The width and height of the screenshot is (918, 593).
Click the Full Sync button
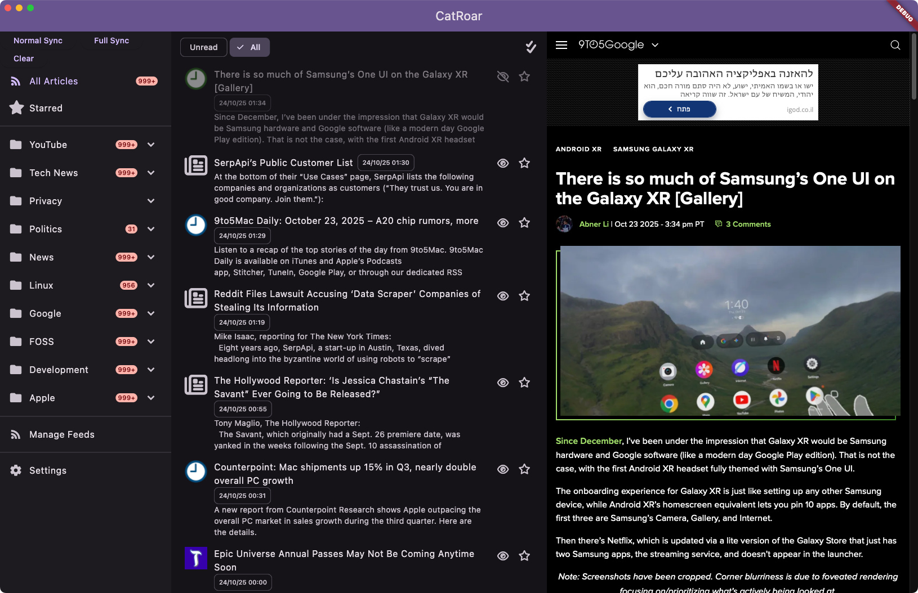pos(112,41)
